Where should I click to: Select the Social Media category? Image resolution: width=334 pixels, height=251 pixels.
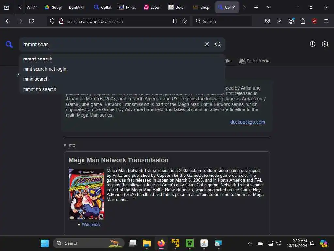254,61
